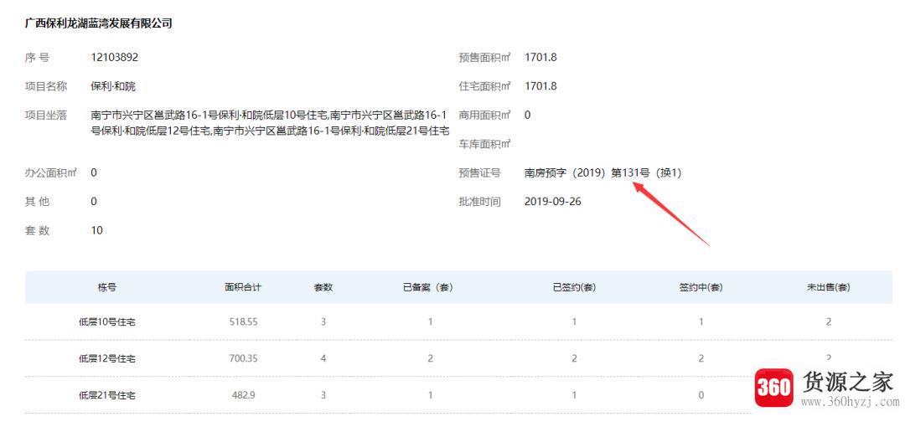Viewport: 905px width, 432px height.
Task: Click the 住宅面积㎡ label
Action: pyautogui.click(x=484, y=86)
